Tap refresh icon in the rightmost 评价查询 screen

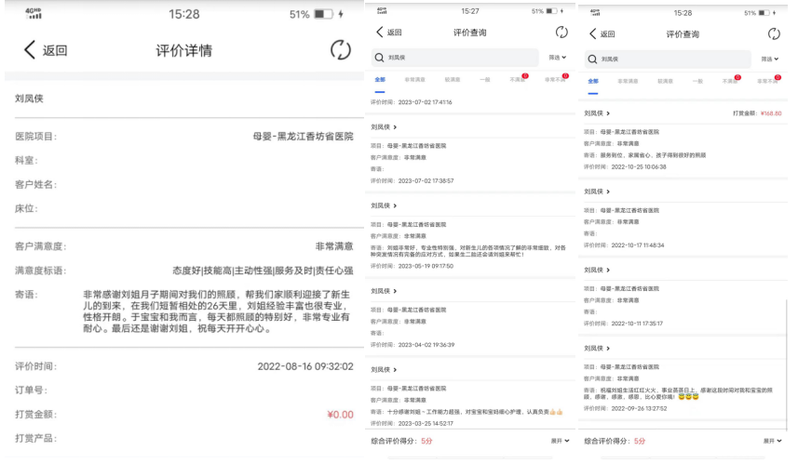click(x=772, y=34)
